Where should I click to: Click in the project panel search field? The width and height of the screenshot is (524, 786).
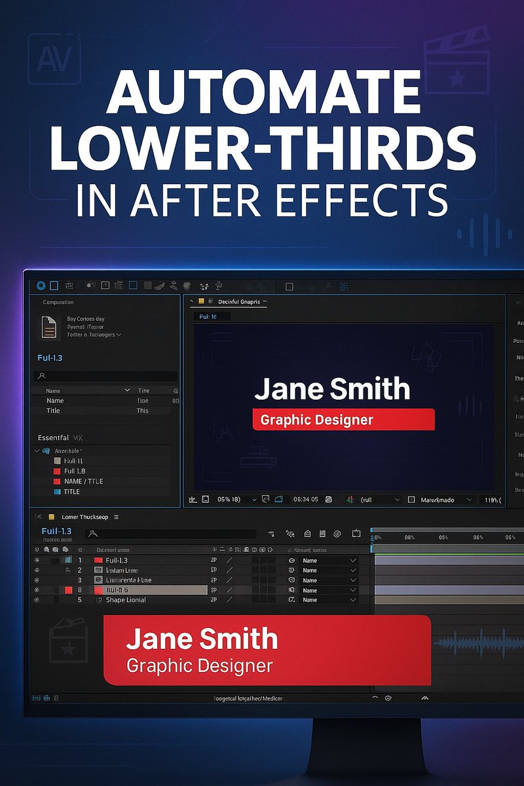click(x=105, y=376)
